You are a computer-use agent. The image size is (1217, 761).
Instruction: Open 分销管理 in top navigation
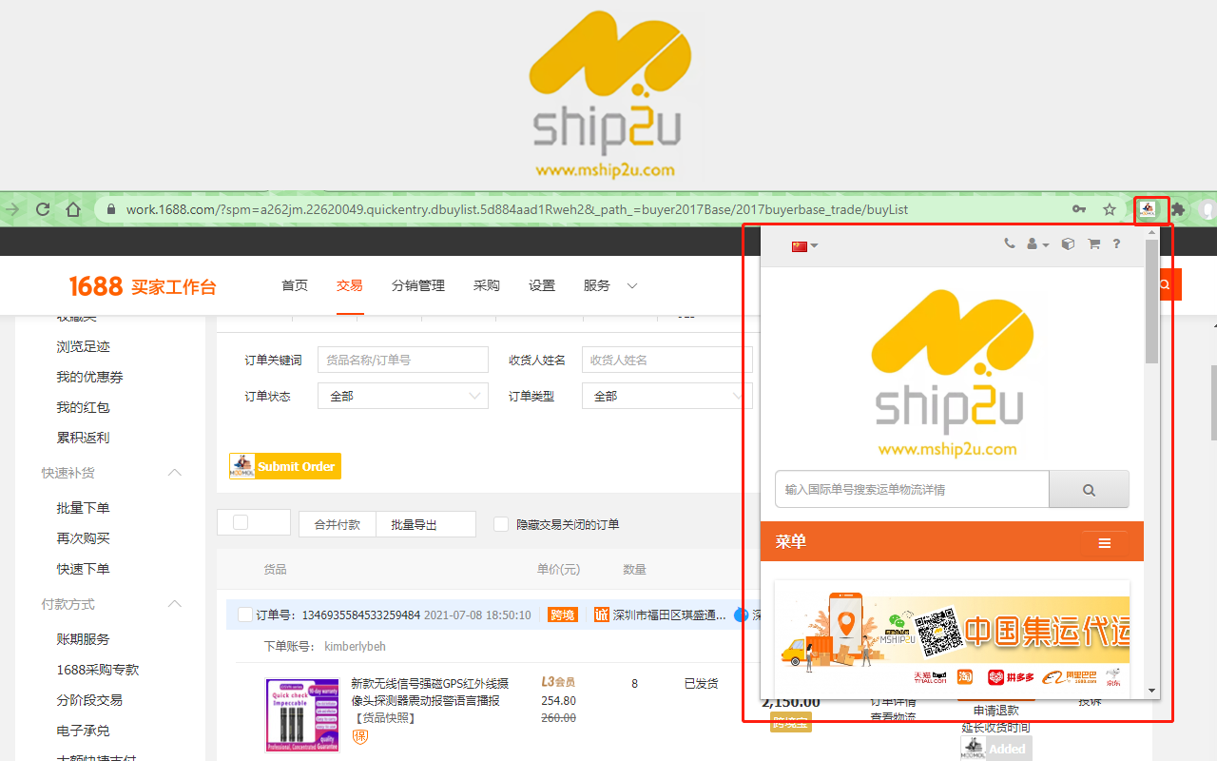click(418, 285)
